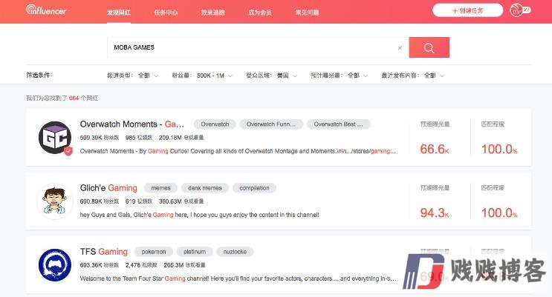
Task: Switch to the 发现网红 tab
Action: 119,13
